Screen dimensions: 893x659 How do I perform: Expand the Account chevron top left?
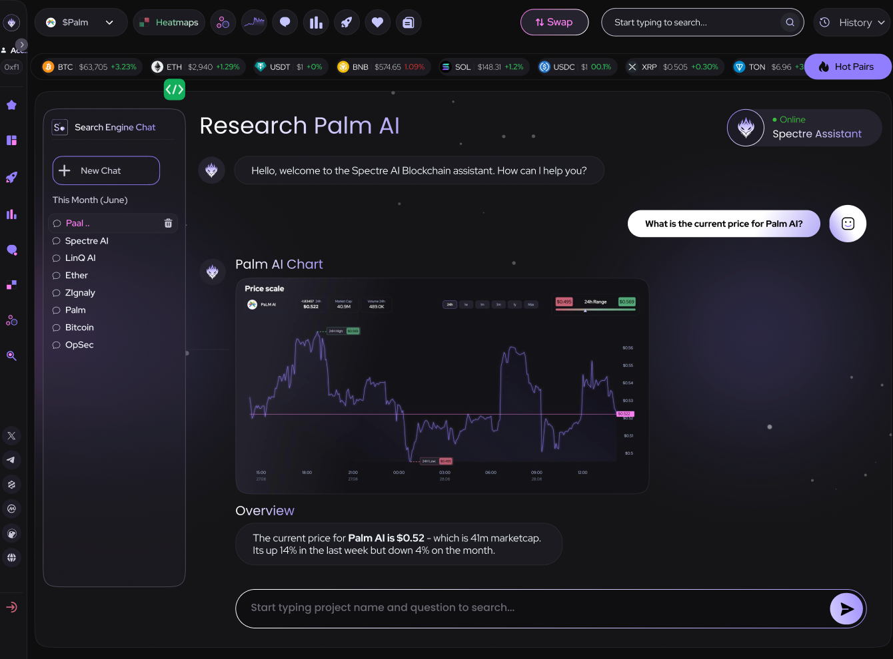pyautogui.click(x=22, y=45)
